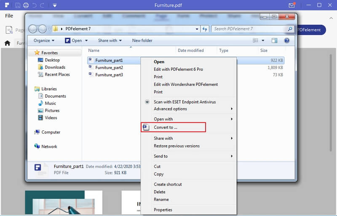Click New folder in Explorer toolbar
This screenshot has height=216, width=337.
pyautogui.click(x=142, y=40)
